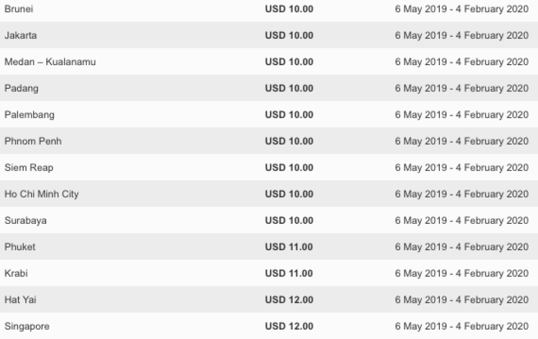Select the Phuket destination name
The width and height of the screenshot is (538, 339).
(x=20, y=246)
